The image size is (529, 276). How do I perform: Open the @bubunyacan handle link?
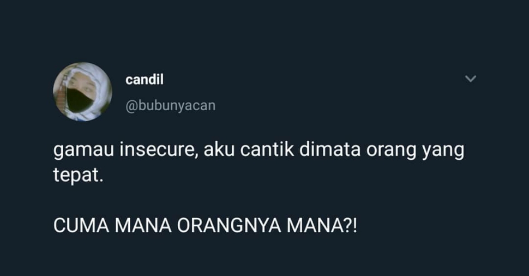tap(170, 106)
